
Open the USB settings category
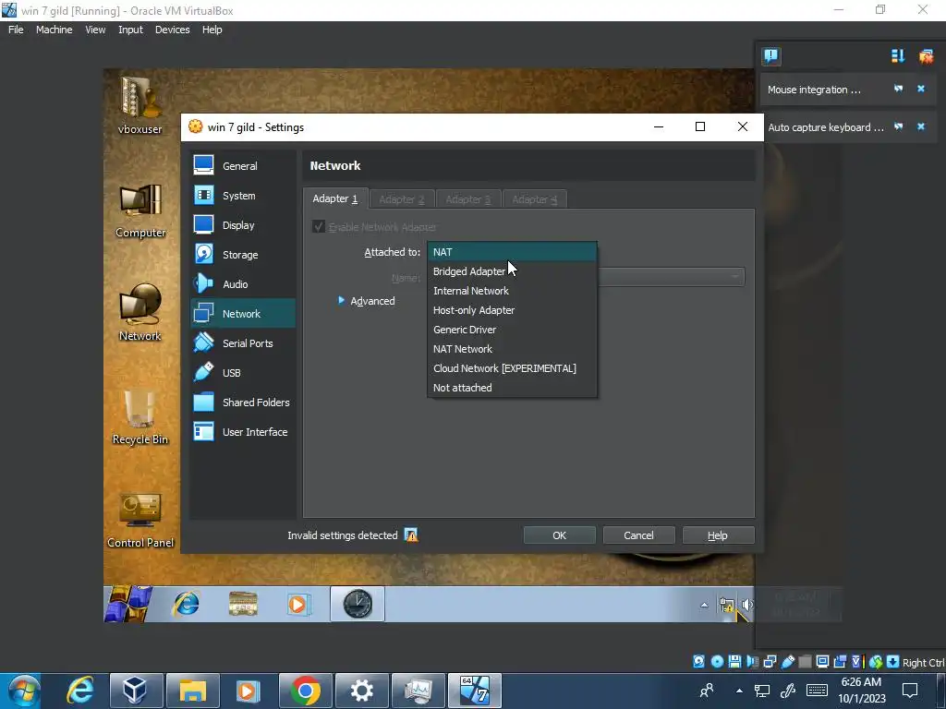pos(243,373)
